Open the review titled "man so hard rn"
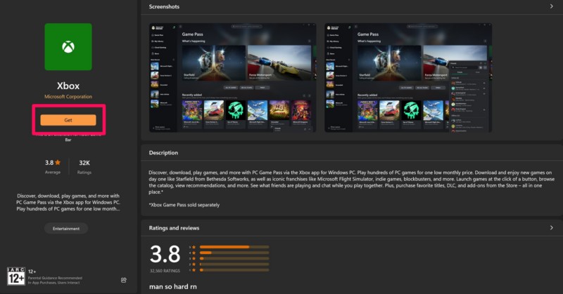The image size is (563, 294). pos(172,288)
